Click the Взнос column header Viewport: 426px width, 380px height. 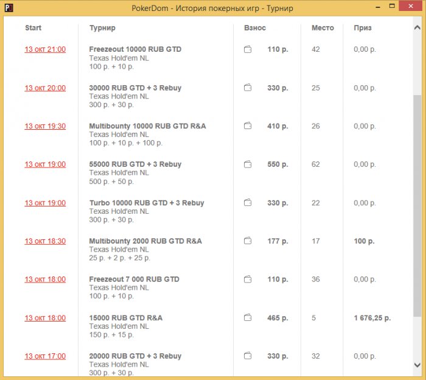pos(255,28)
